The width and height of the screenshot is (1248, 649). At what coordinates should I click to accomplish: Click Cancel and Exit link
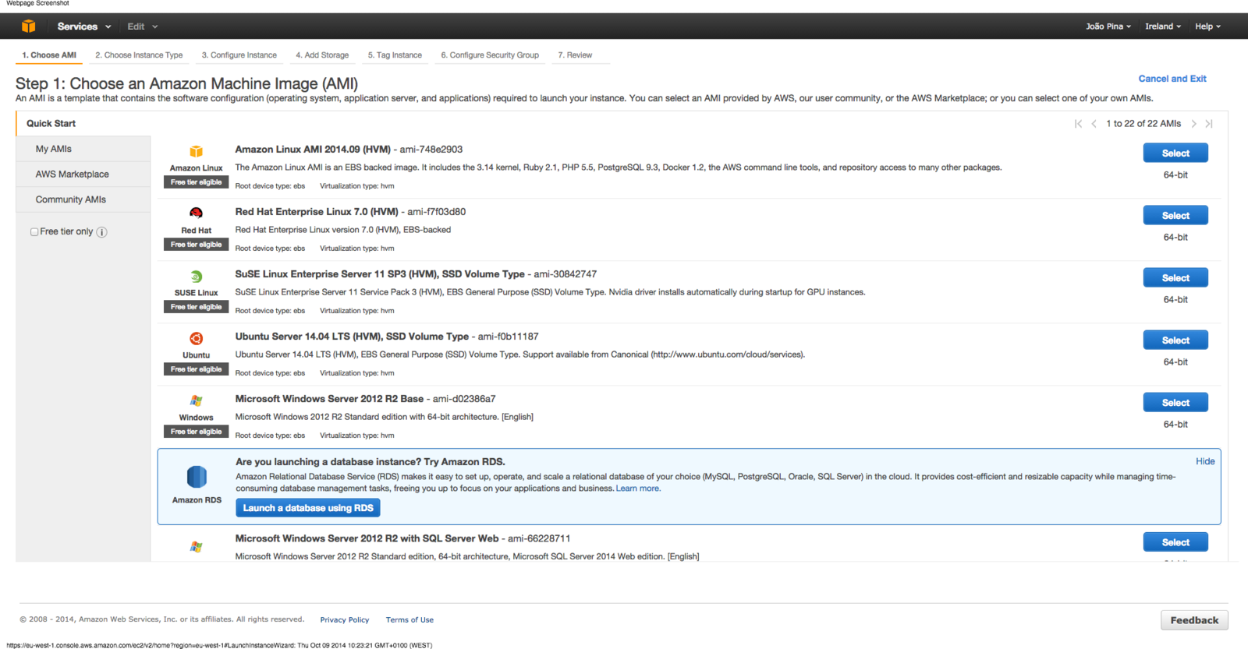[1172, 79]
